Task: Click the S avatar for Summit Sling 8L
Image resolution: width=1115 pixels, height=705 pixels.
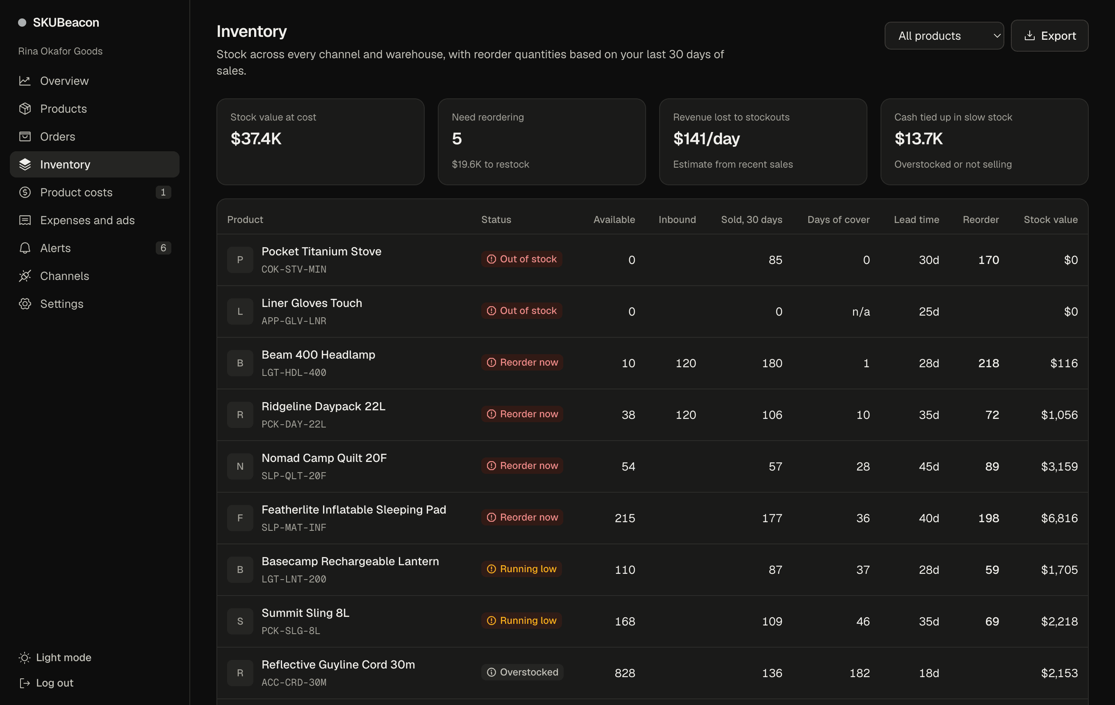Action: pyautogui.click(x=240, y=621)
